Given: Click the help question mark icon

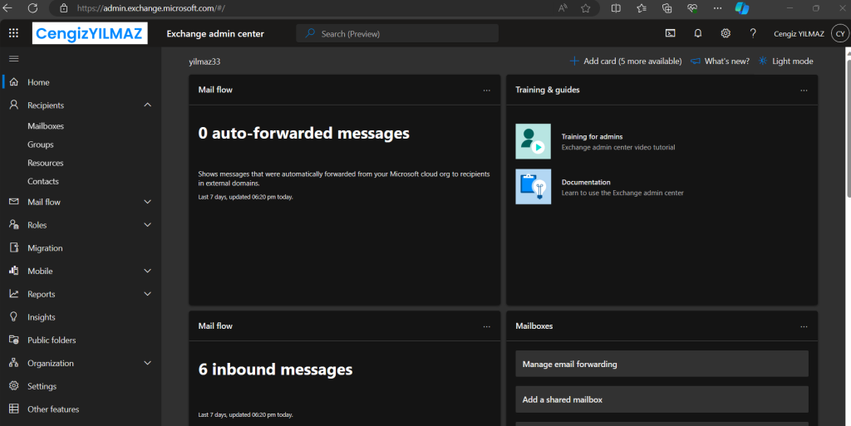Looking at the screenshot, I should 753,33.
